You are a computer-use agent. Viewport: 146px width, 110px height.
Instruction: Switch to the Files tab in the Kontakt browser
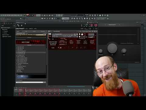pos(26,31)
